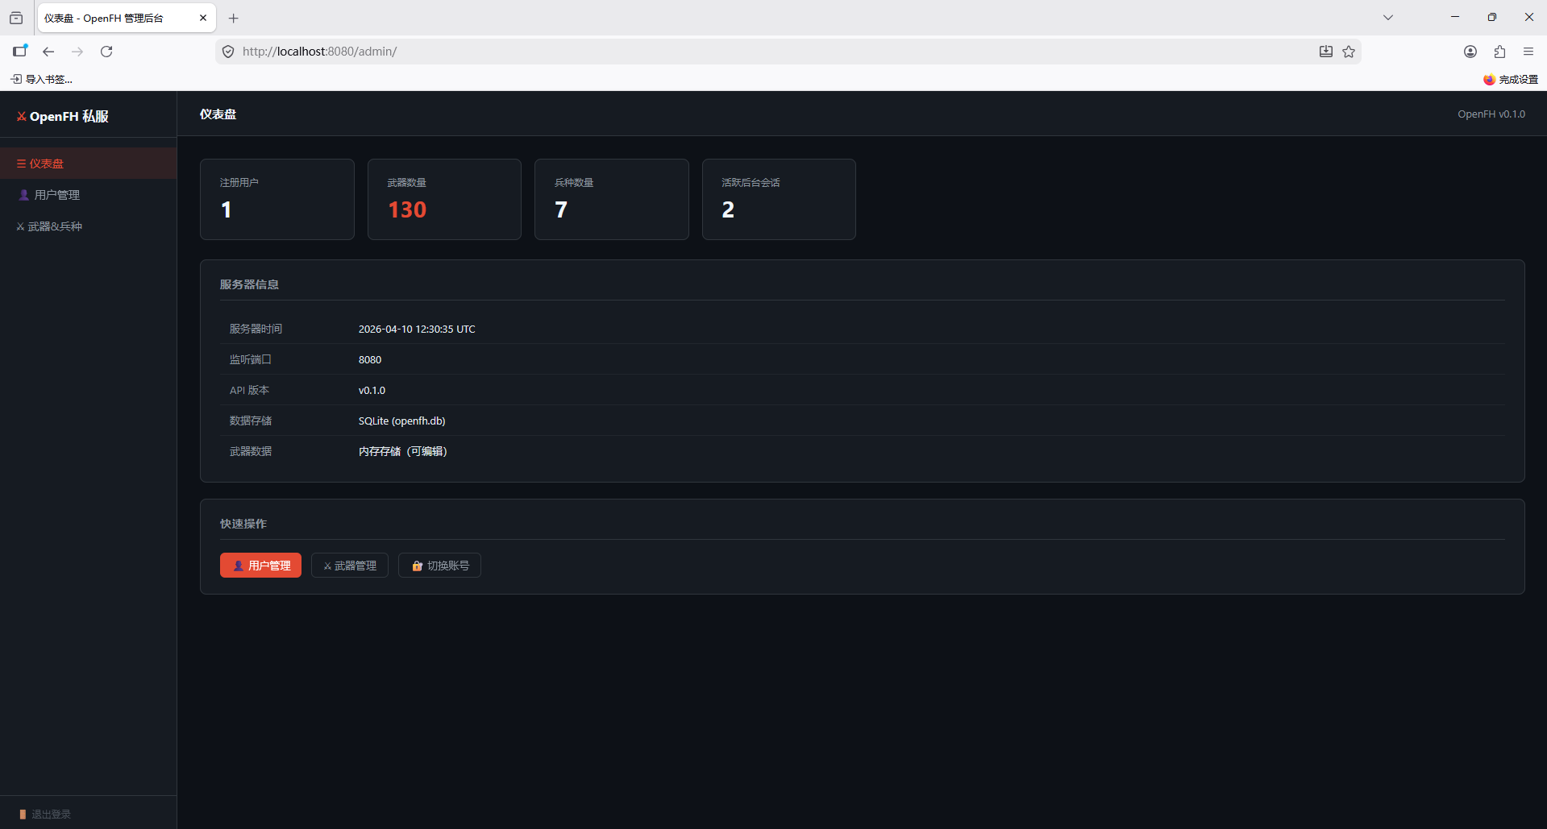Open the 武器&兵种 sidebar menu item
This screenshot has width=1547, height=829.
coord(88,226)
